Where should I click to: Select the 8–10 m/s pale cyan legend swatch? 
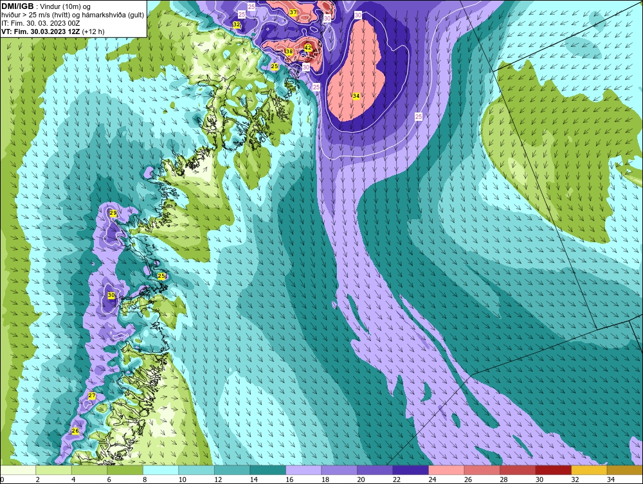[x=161, y=470]
